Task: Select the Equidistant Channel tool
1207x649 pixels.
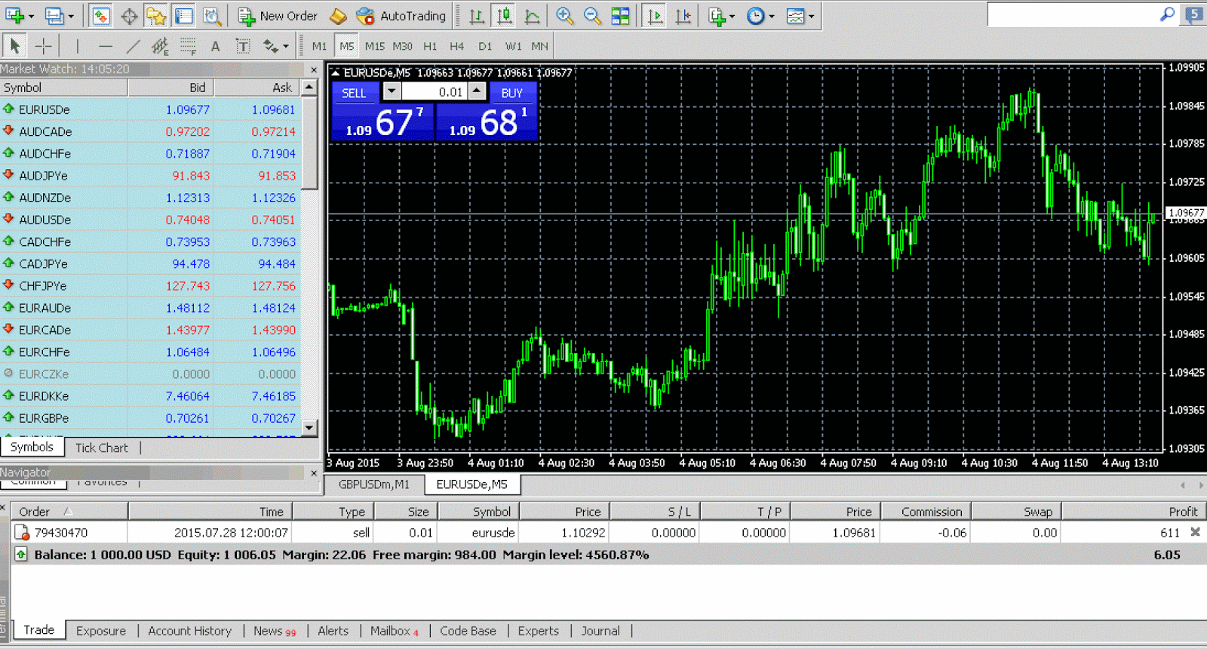Action: [160, 46]
